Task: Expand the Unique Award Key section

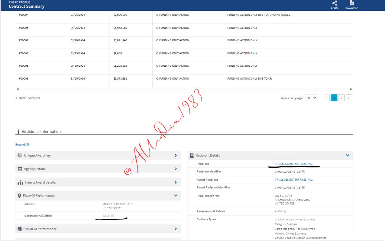Action: [x=175, y=155]
